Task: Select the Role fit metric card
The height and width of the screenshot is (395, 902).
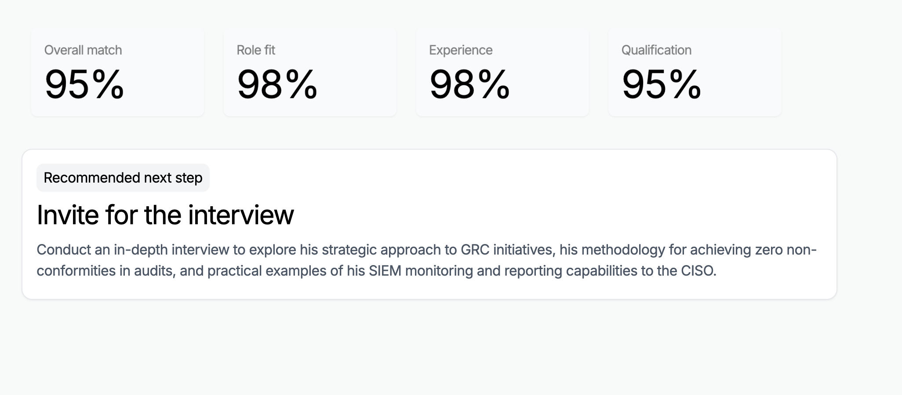Action: (x=309, y=72)
